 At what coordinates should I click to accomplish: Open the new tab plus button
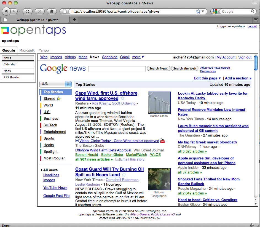(74, 20)
